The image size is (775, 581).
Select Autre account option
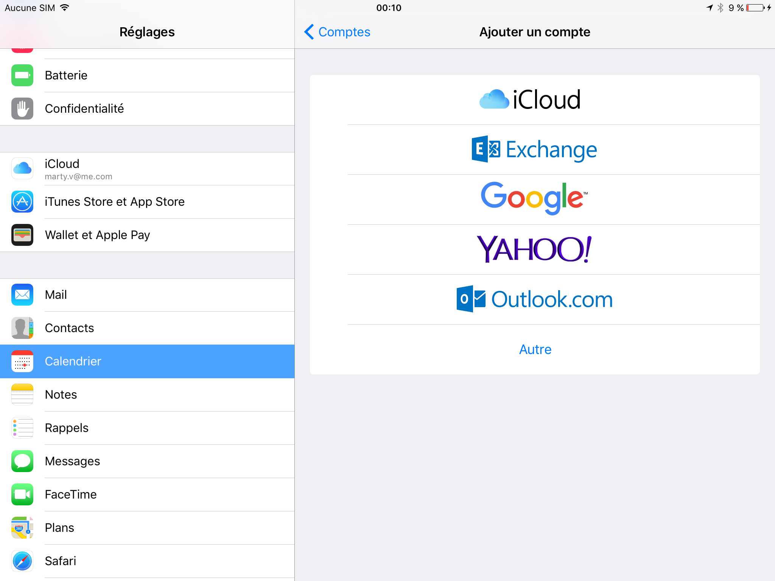click(535, 350)
